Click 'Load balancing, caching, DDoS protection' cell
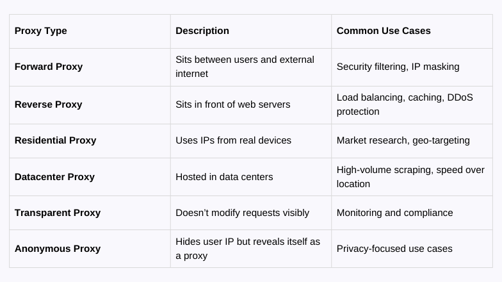The image size is (502, 282). pyautogui.click(x=412, y=105)
